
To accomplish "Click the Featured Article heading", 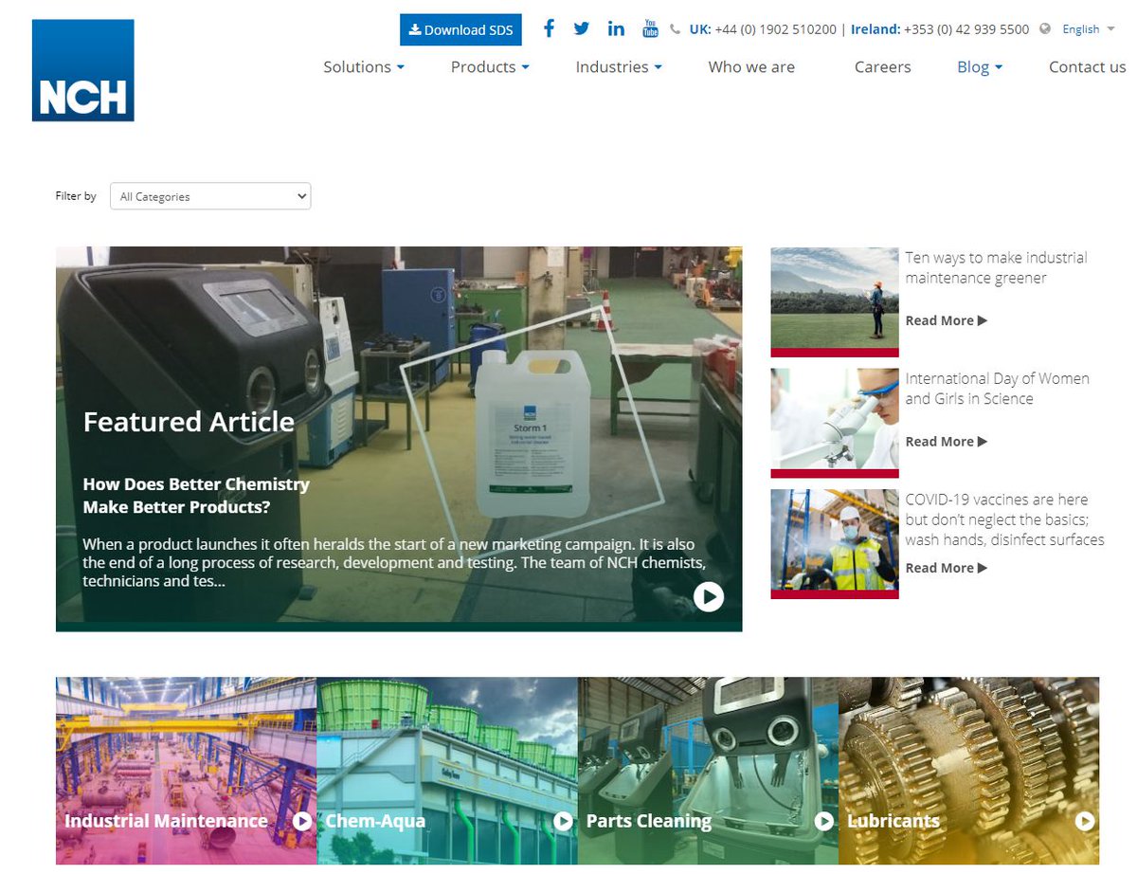I will pyautogui.click(x=189, y=422).
